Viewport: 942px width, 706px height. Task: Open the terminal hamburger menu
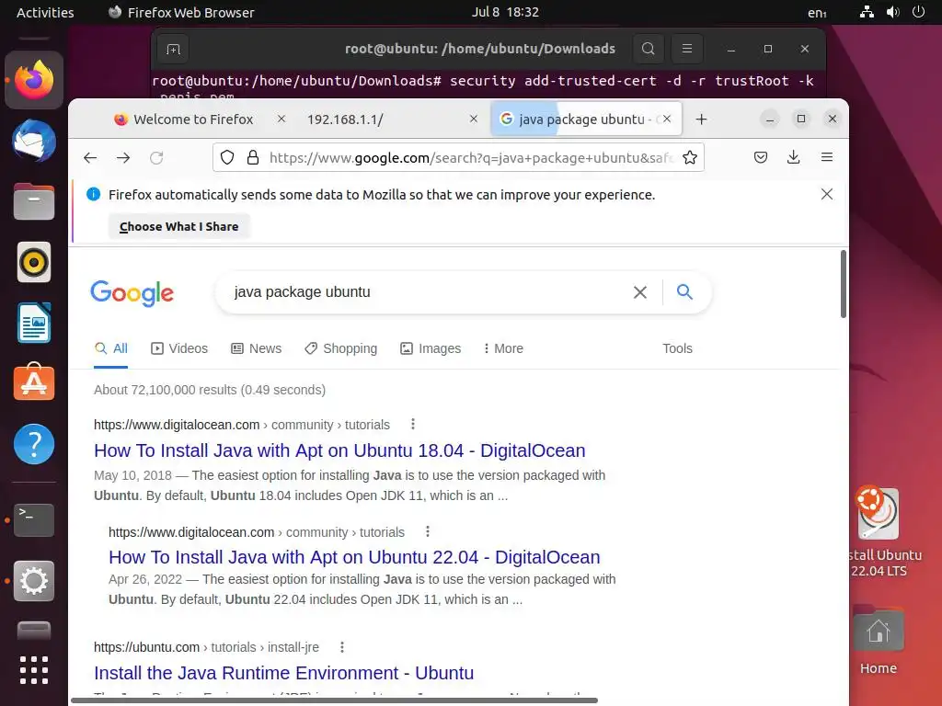point(686,49)
